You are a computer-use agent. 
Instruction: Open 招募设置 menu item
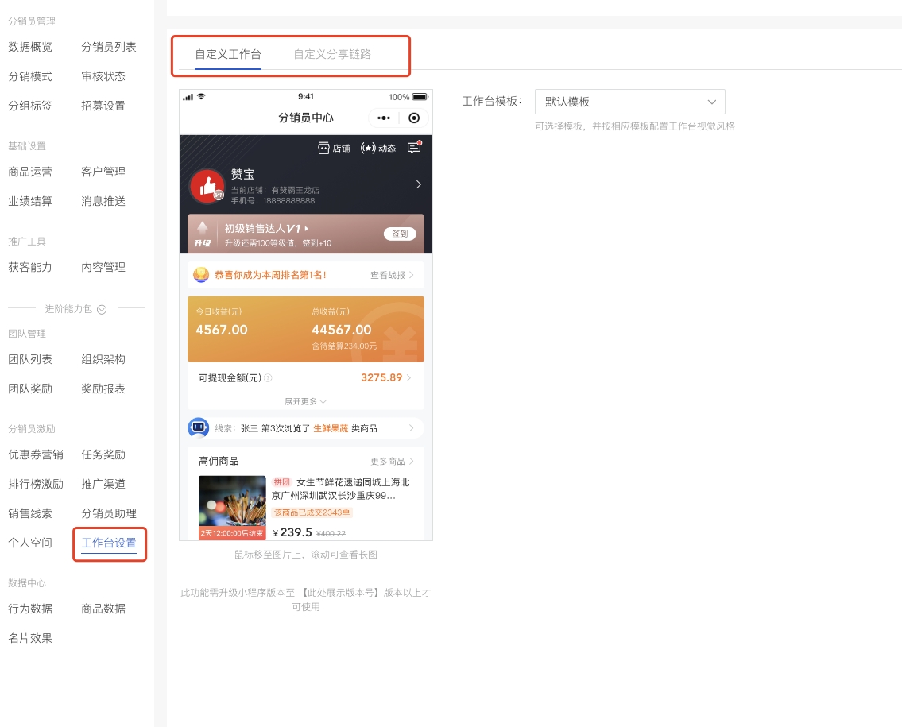pos(103,106)
